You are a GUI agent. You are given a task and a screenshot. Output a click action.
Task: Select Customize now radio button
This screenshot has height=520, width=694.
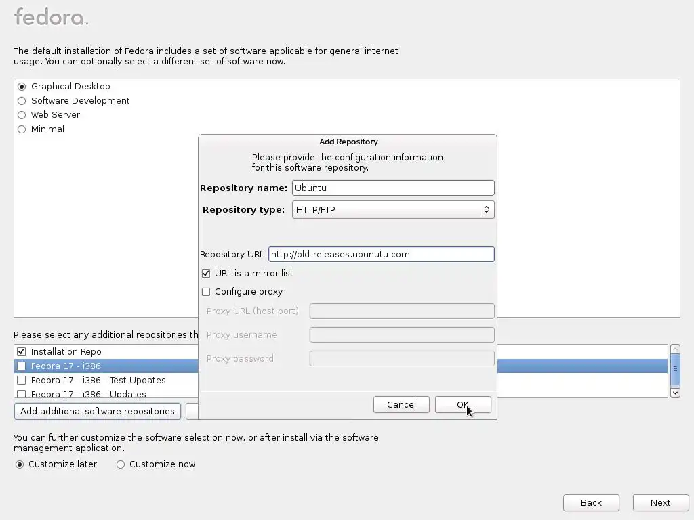(121, 464)
